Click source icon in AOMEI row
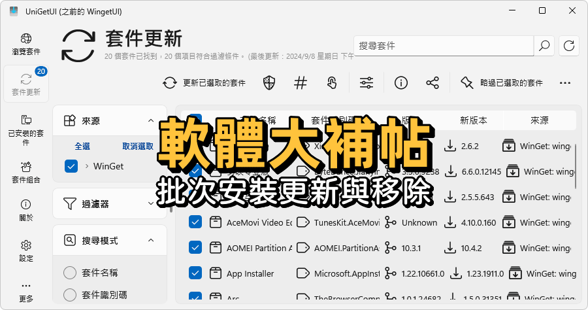The width and height of the screenshot is (588, 310). click(508, 248)
